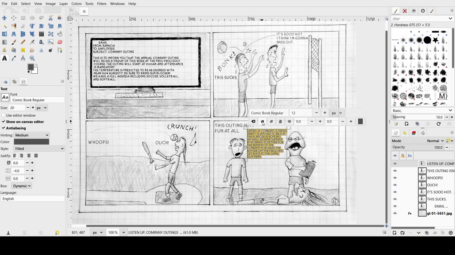Create a new brush

[x=407, y=124]
